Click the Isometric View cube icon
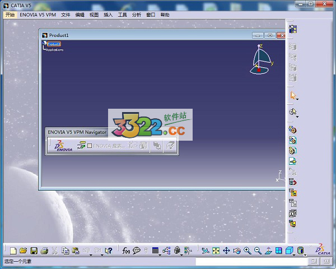Image resolution: width=336 pixels, height=269 pixels. 290,251
